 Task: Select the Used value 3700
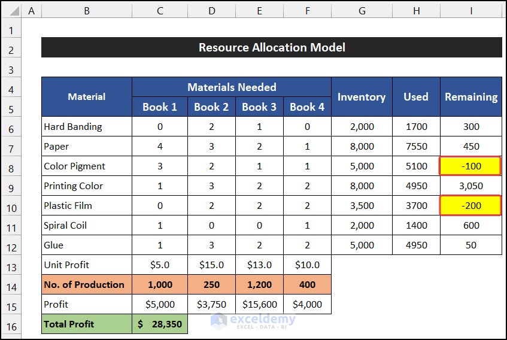click(416, 205)
